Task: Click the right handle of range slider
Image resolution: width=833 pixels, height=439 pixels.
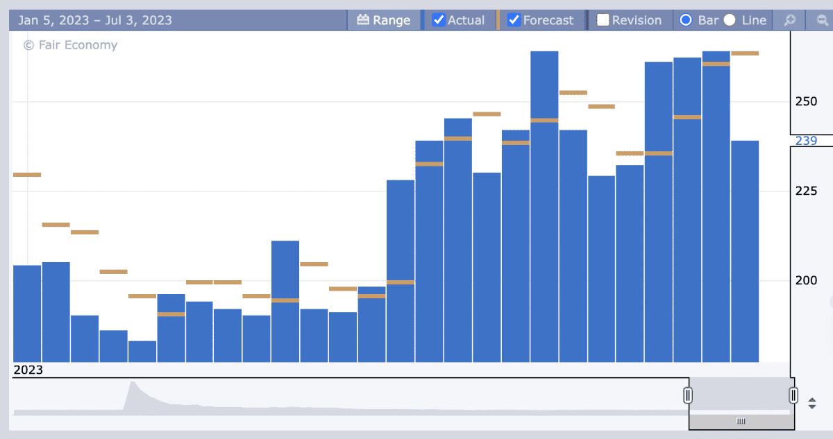Action: pyautogui.click(x=793, y=395)
